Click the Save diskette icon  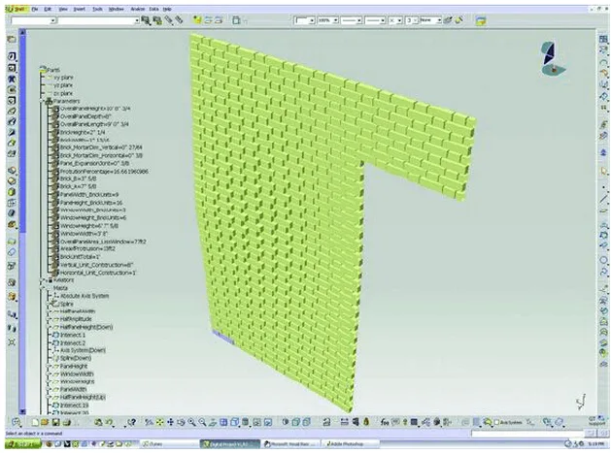[x=55, y=422]
